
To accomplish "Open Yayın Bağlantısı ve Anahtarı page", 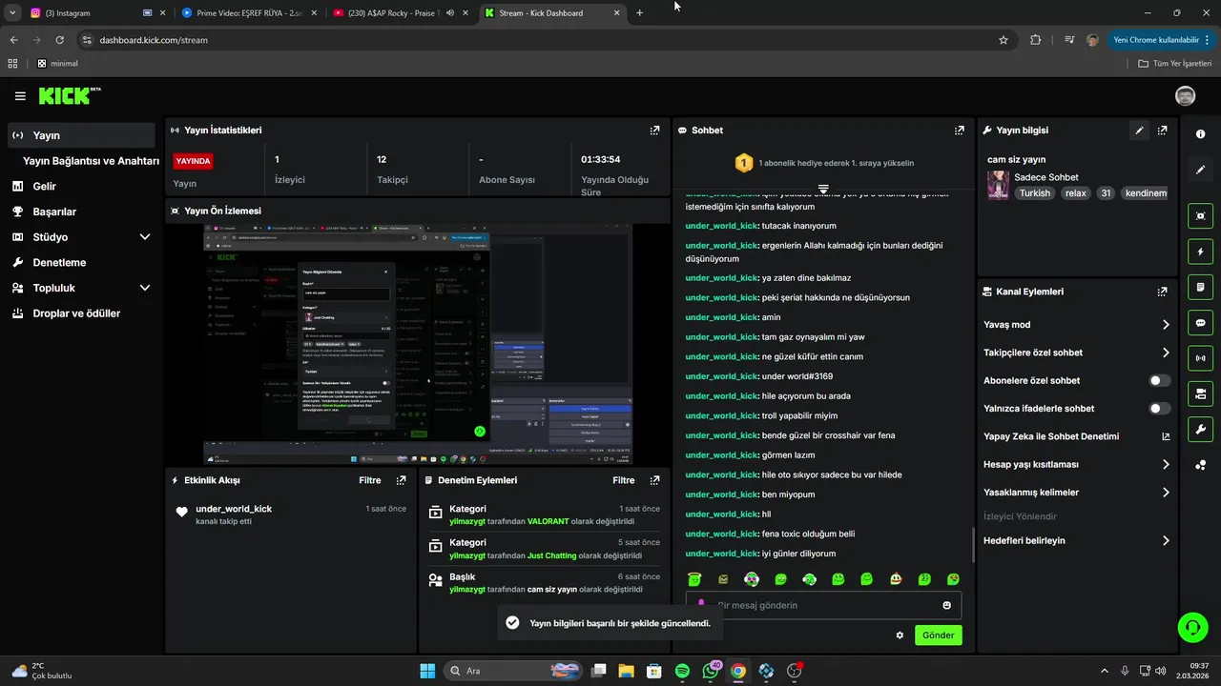I will [91, 161].
